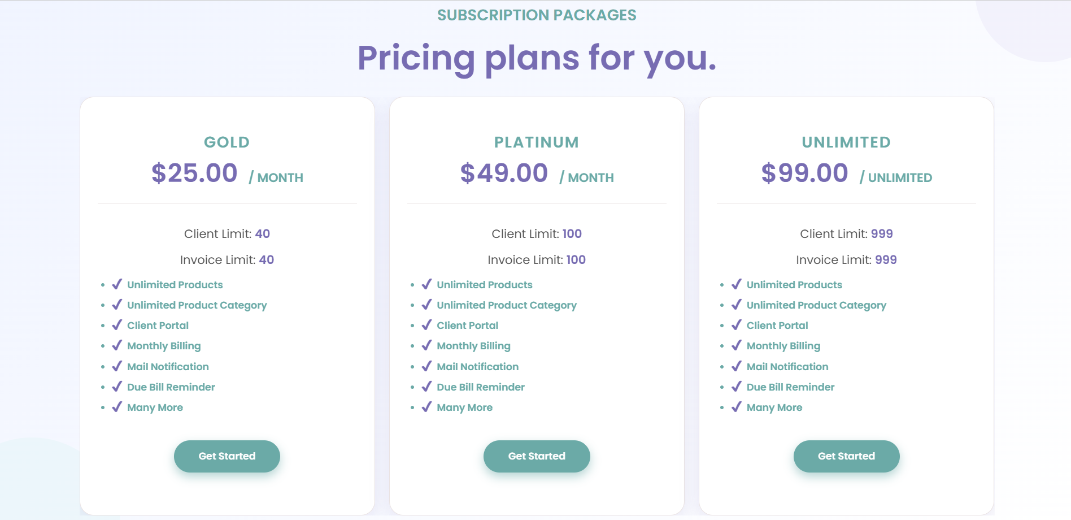1071x520 pixels.
Task: Click the $49.00 price text
Action: [x=504, y=173]
